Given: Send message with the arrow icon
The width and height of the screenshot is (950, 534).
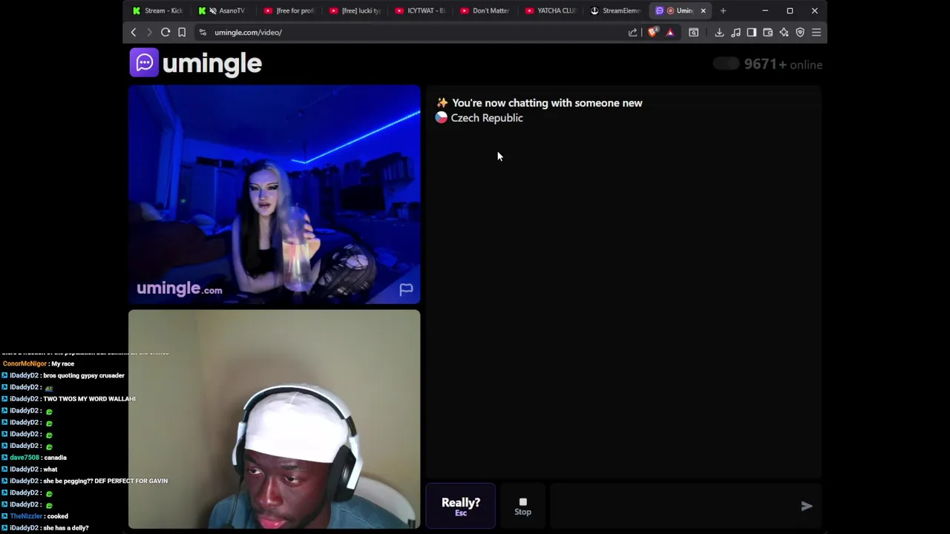Looking at the screenshot, I should click(807, 506).
